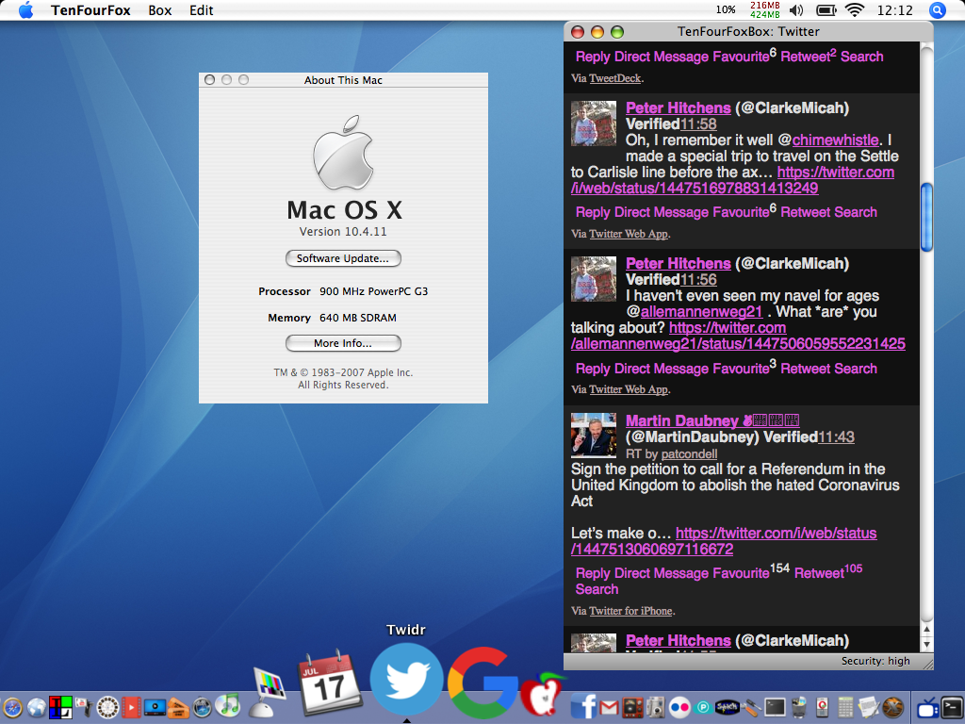This screenshot has width=965, height=724.
Task: Click the Twidr Twitter bird icon
Action: pyautogui.click(x=406, y=679)
